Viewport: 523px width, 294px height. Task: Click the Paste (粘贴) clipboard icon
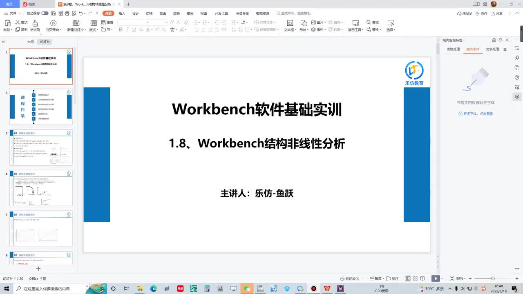pyautogui.click(x=7, y=23)
